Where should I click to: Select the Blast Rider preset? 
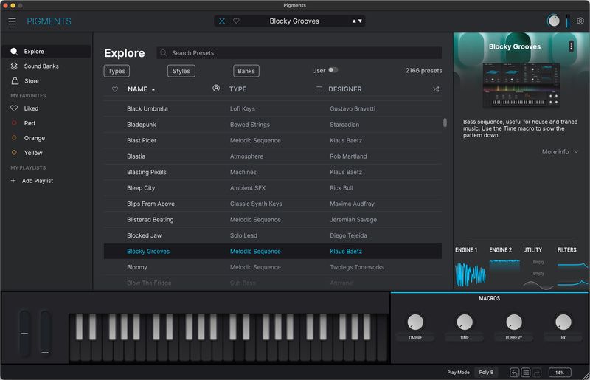coord(273,140)
